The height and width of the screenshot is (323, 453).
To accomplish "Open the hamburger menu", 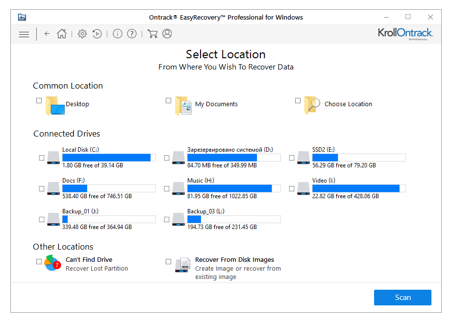I will [x=24, y=34].
